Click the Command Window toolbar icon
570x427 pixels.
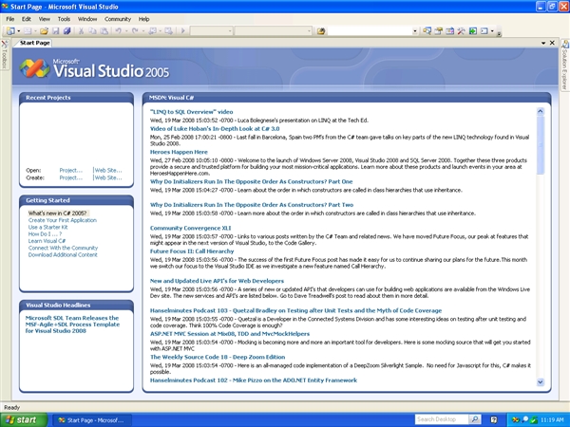point(484,31)
